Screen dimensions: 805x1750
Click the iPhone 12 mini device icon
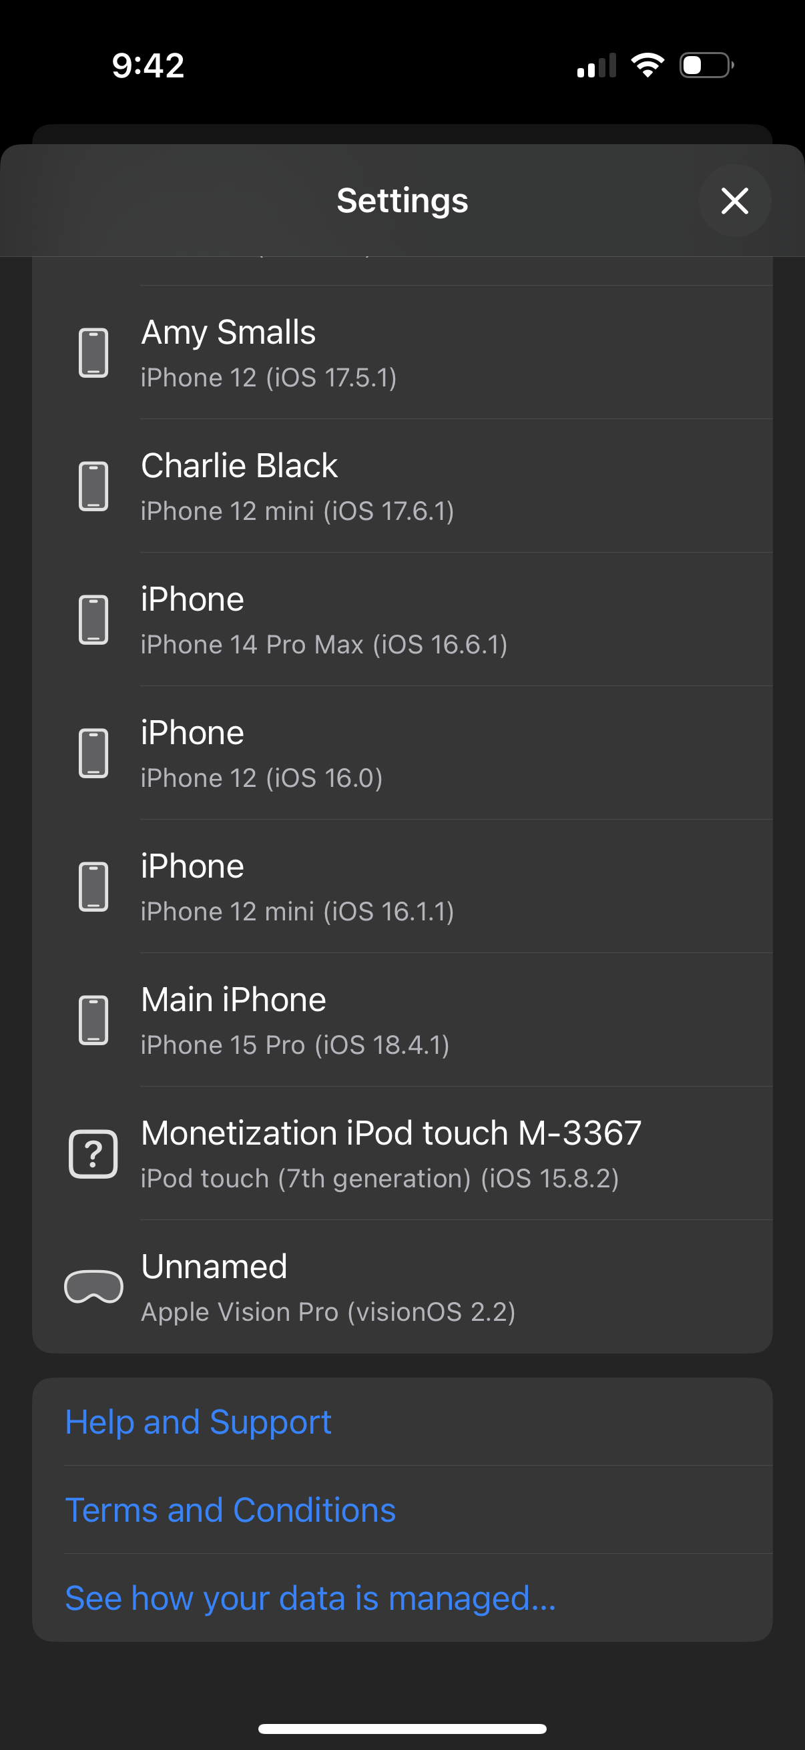(93, 885)
